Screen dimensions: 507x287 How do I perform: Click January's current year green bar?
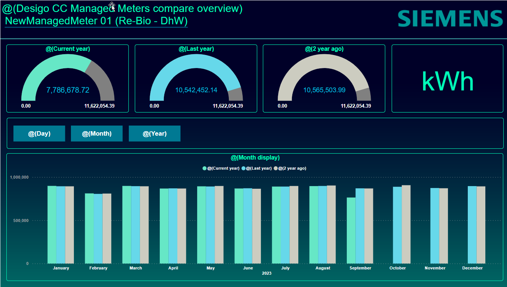(52, 224)
